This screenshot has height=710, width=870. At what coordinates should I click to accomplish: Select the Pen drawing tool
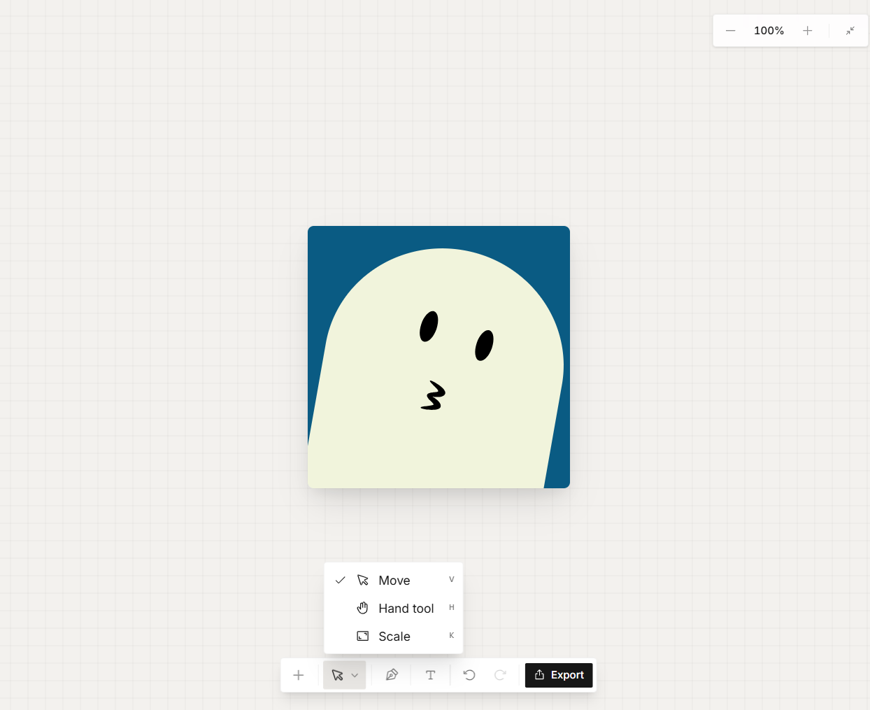(x=392, y=675)
